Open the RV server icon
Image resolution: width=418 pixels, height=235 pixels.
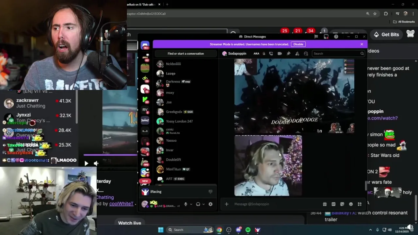point(145,110)
